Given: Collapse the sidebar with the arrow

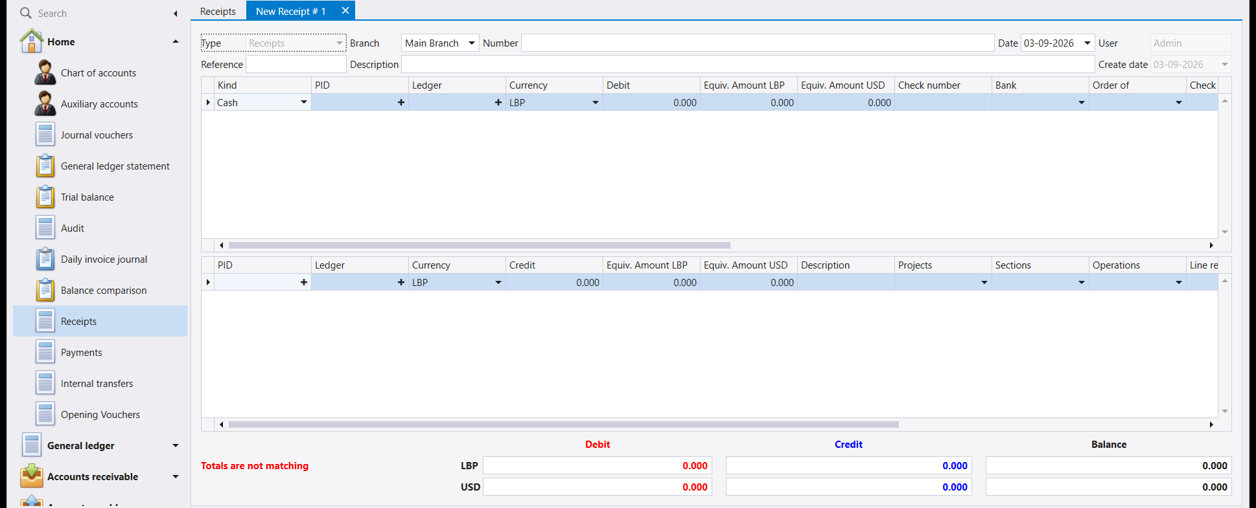Looking at the screenshot, I should click(176, 13).
